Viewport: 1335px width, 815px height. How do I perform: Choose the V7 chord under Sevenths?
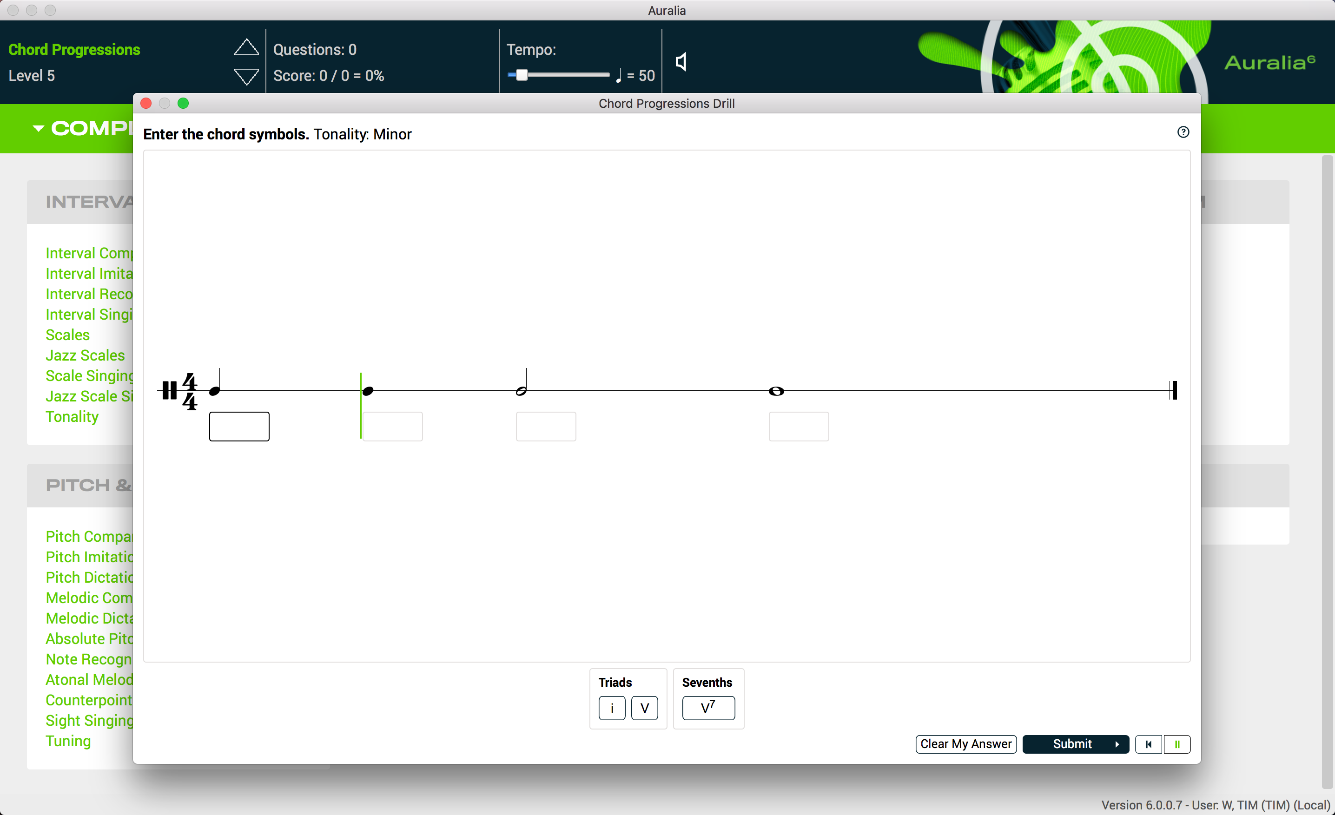pos(707,708)
